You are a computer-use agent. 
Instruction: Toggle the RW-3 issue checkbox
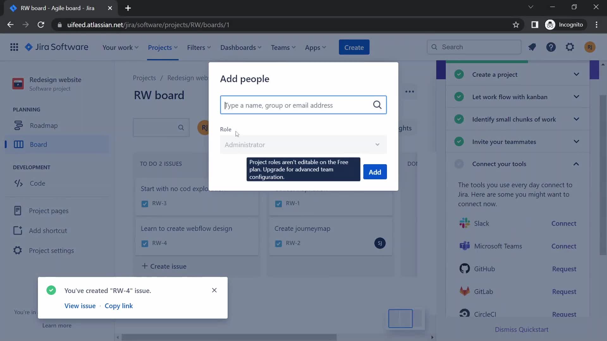[144, 204]
